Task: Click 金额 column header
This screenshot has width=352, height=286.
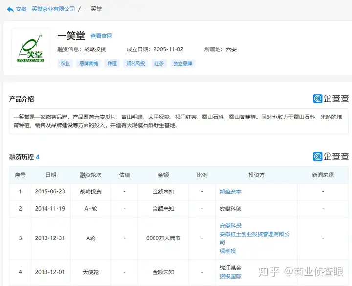Action: click(x=163, y=175)
